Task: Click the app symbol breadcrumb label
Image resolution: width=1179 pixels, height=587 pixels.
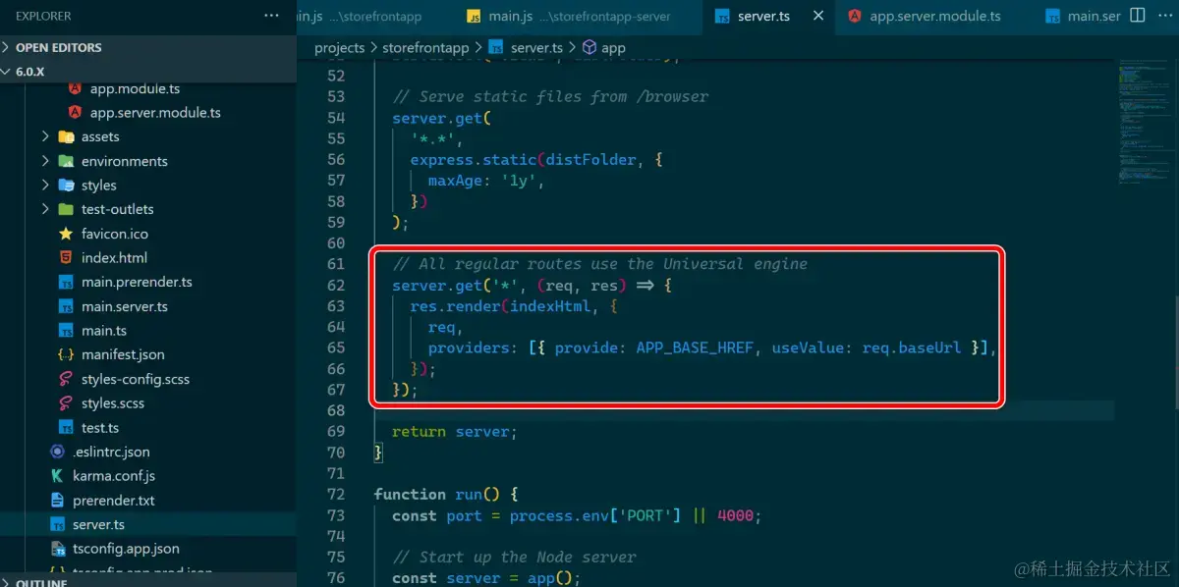Action: 613,47
